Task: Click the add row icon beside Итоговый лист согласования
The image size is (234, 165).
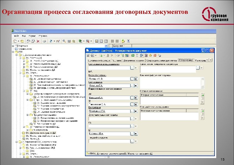Action: [202, 110]
